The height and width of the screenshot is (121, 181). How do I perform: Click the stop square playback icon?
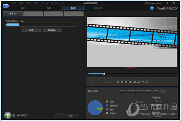click(x=97, y=82)
